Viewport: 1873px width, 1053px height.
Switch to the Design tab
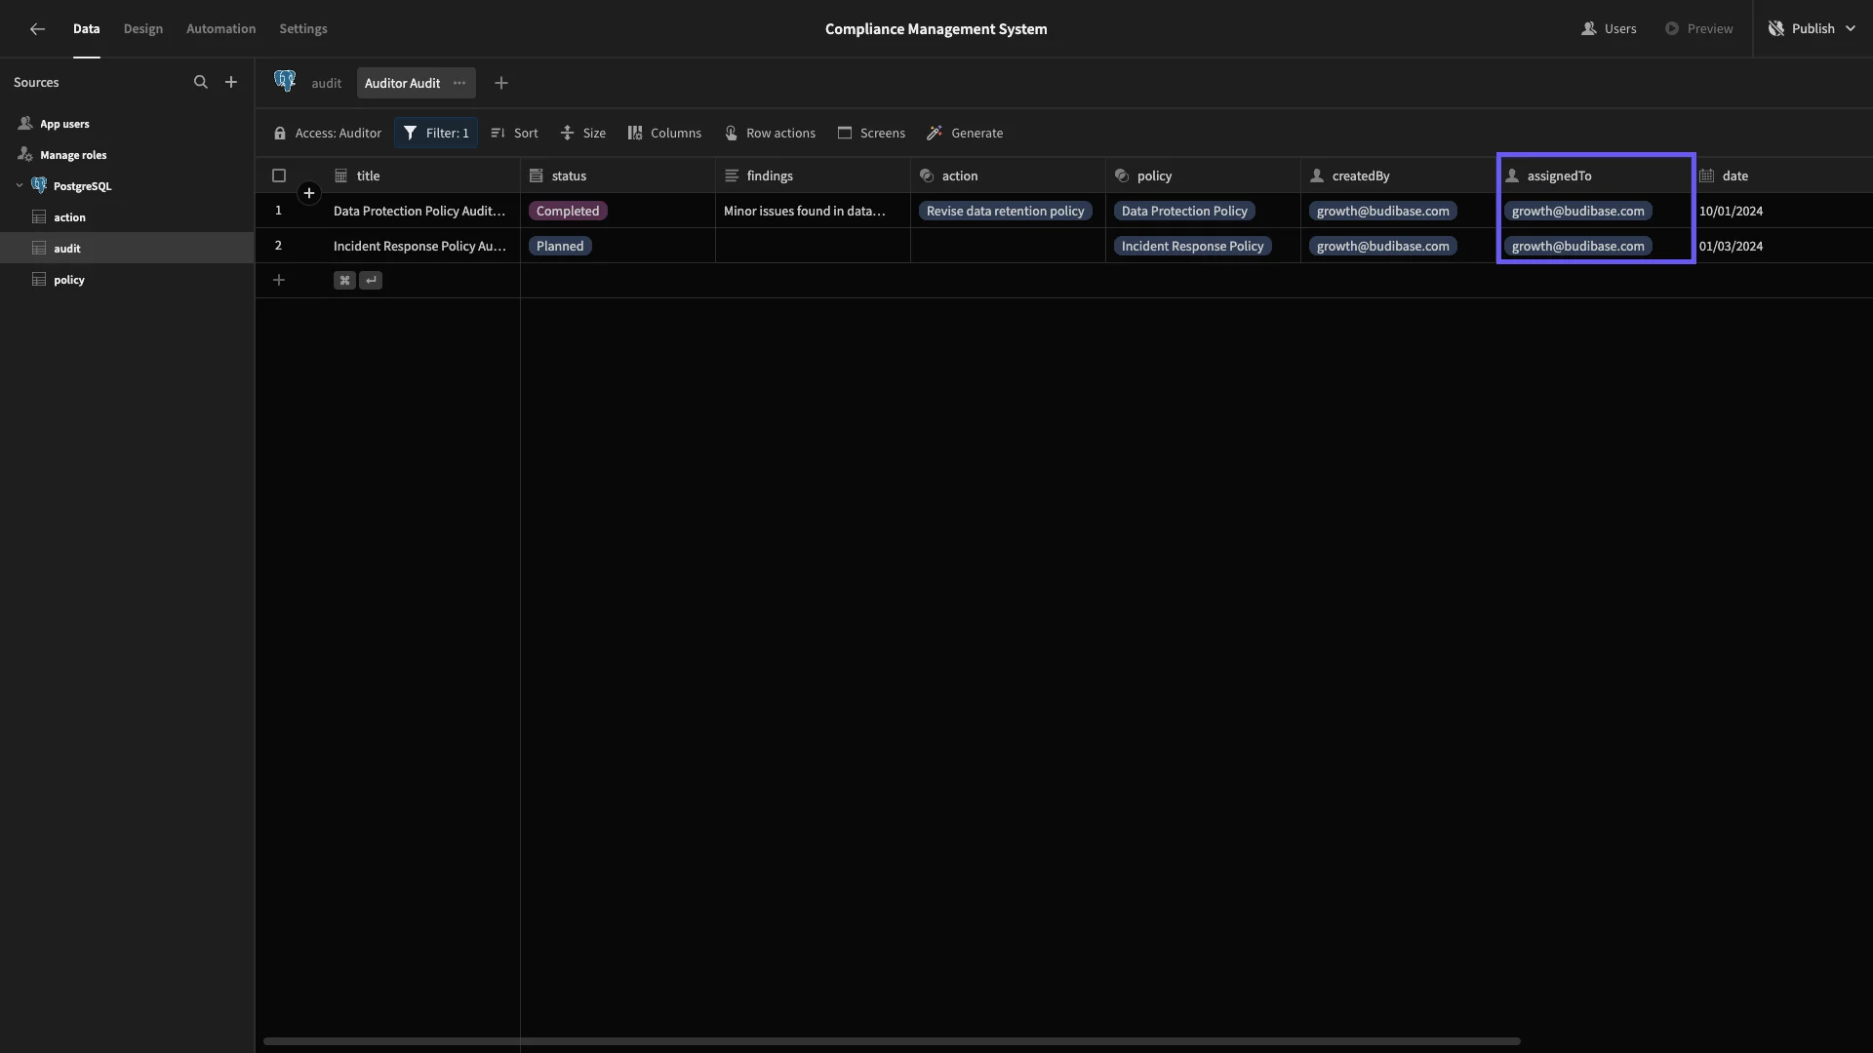coord(142,29)
